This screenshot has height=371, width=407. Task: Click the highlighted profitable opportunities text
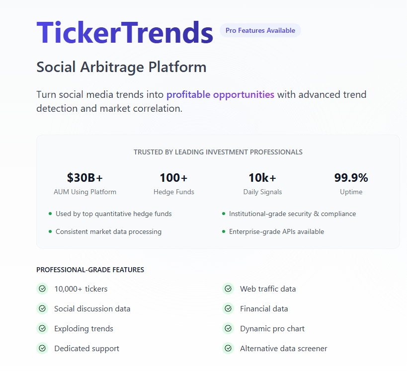click(220, 94)
